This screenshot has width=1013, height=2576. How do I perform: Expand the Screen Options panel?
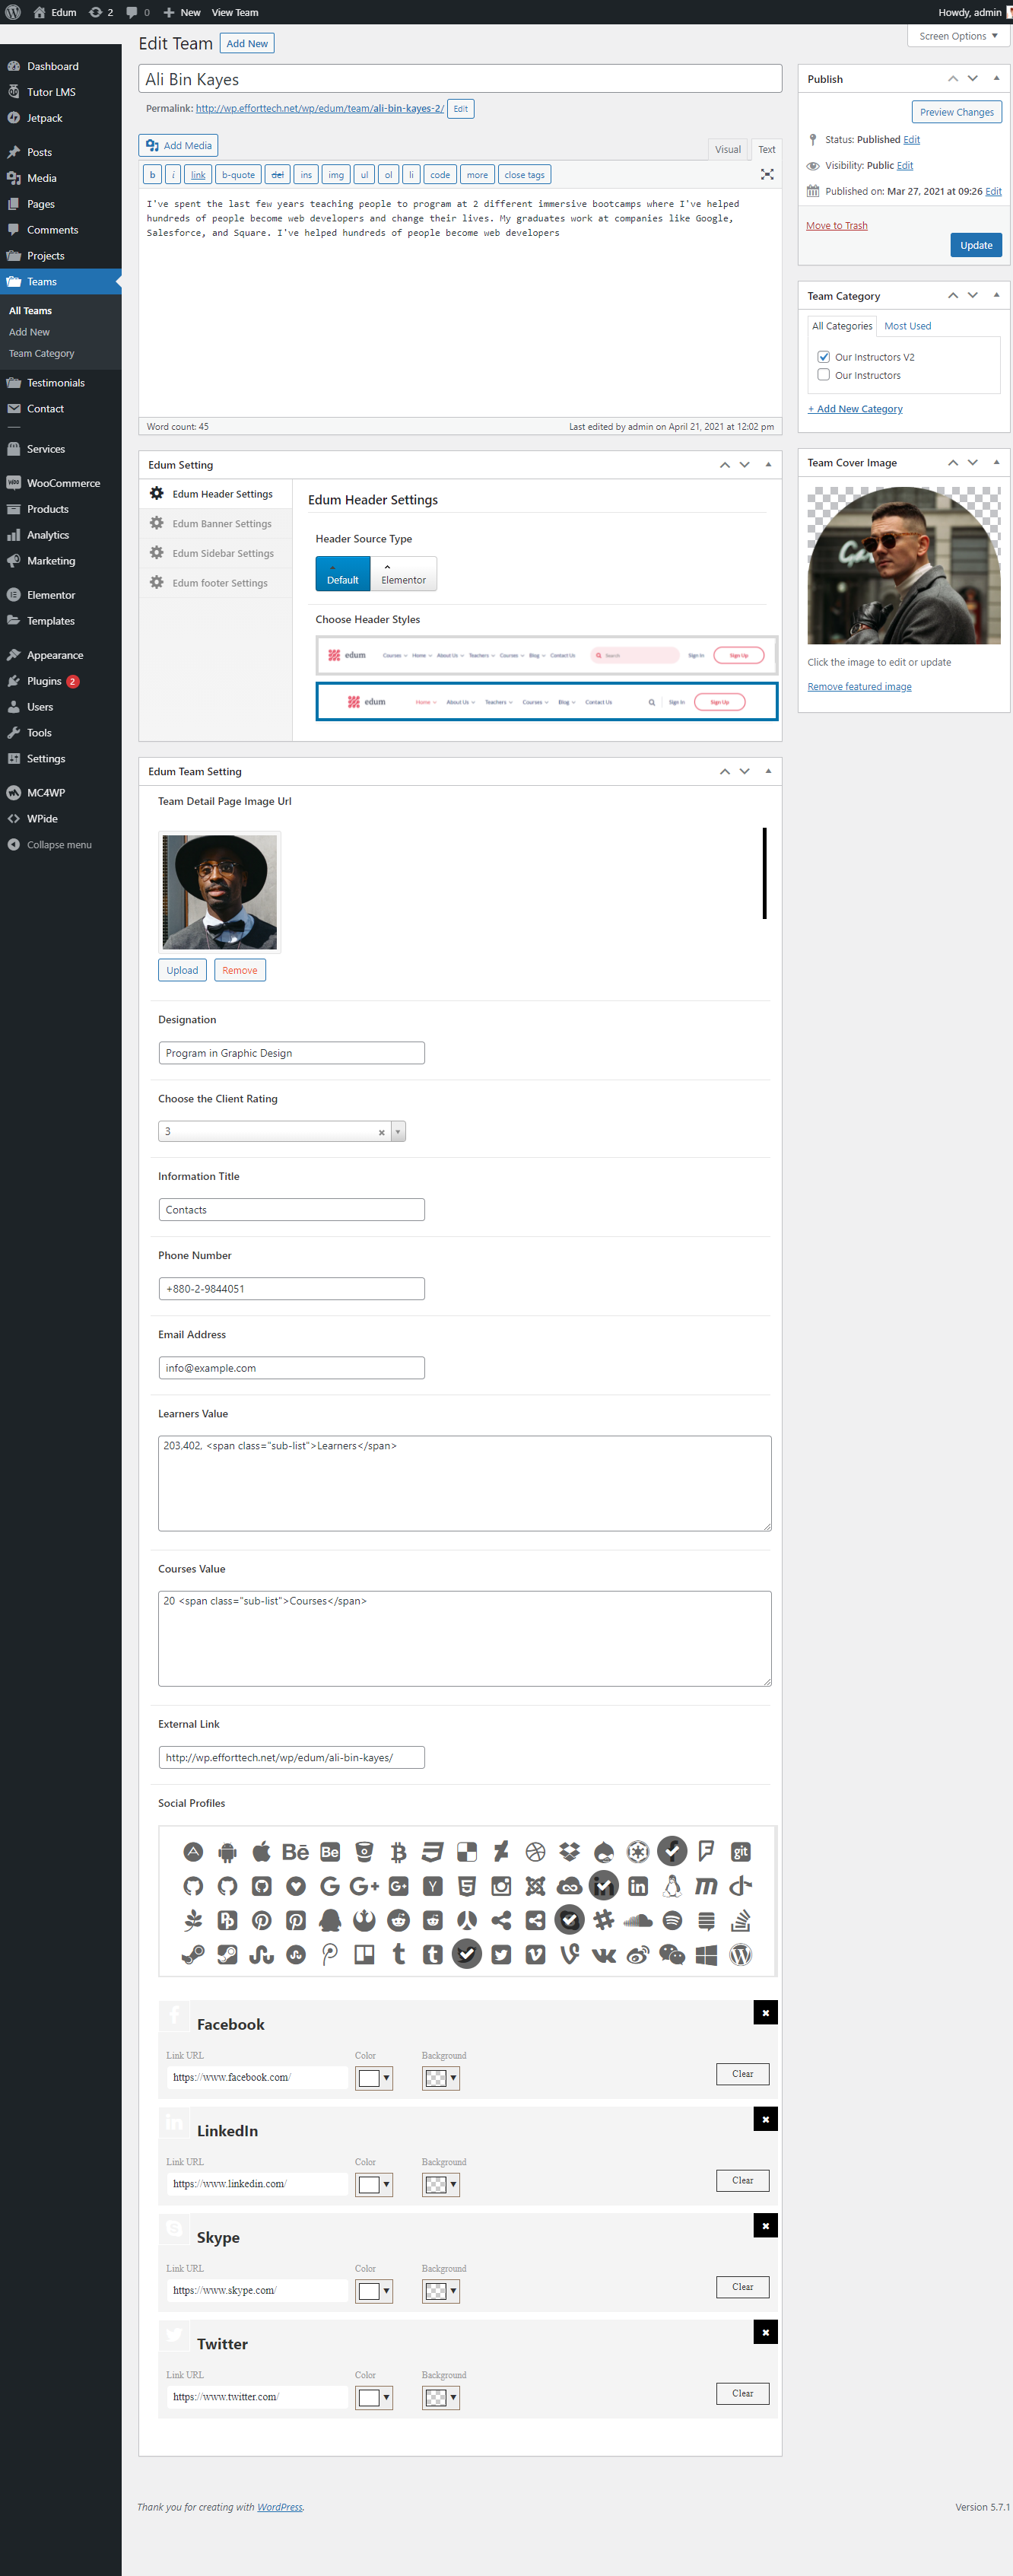pyautogui.click(x=957, y=36)
